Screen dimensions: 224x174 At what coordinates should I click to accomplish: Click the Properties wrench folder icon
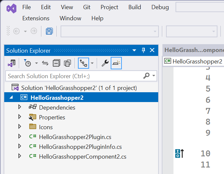32,117
